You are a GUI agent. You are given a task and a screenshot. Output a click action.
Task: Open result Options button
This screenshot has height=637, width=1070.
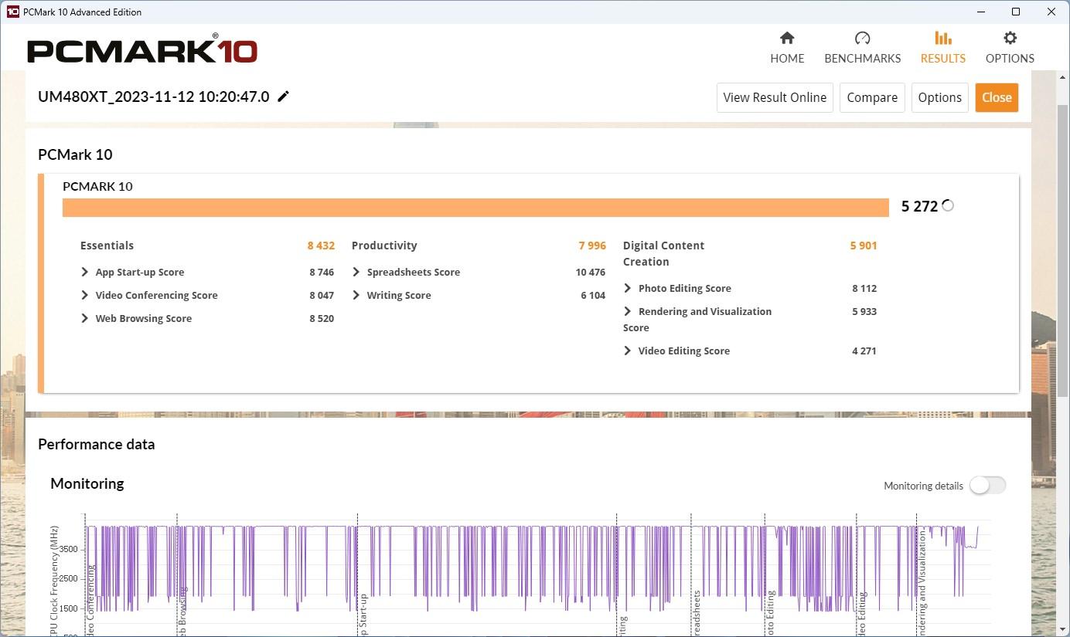(939, 97)
